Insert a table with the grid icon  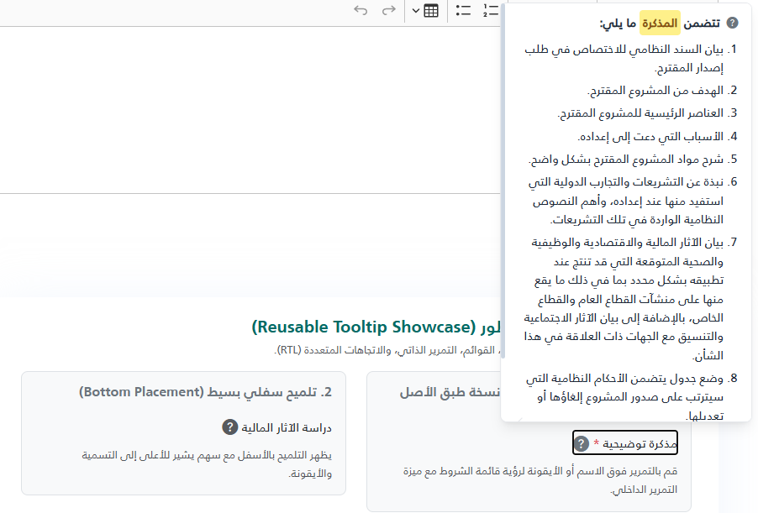431,11
